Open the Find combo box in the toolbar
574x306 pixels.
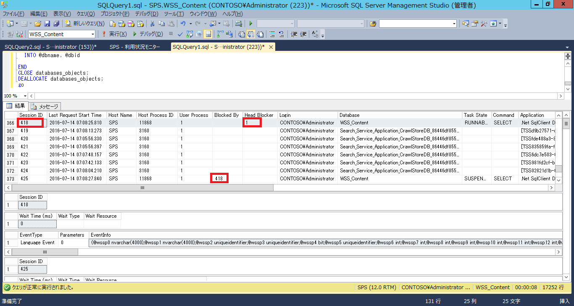(418, 24)
